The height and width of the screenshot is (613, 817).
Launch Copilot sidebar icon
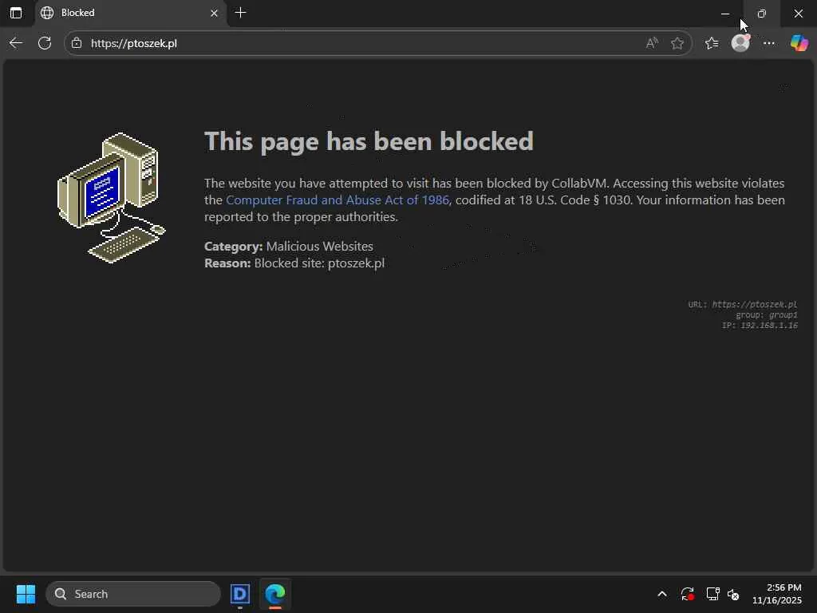point(799,43)
